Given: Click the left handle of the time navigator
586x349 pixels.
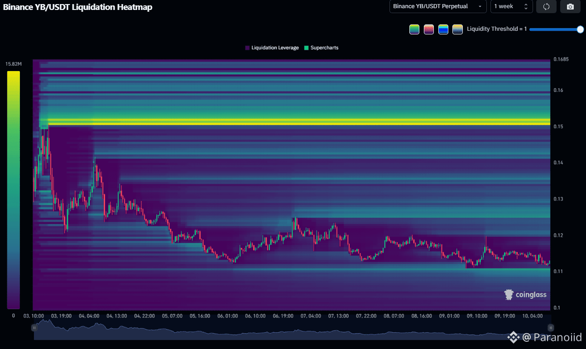Looking at the screenshot, I should click(34, 327).
